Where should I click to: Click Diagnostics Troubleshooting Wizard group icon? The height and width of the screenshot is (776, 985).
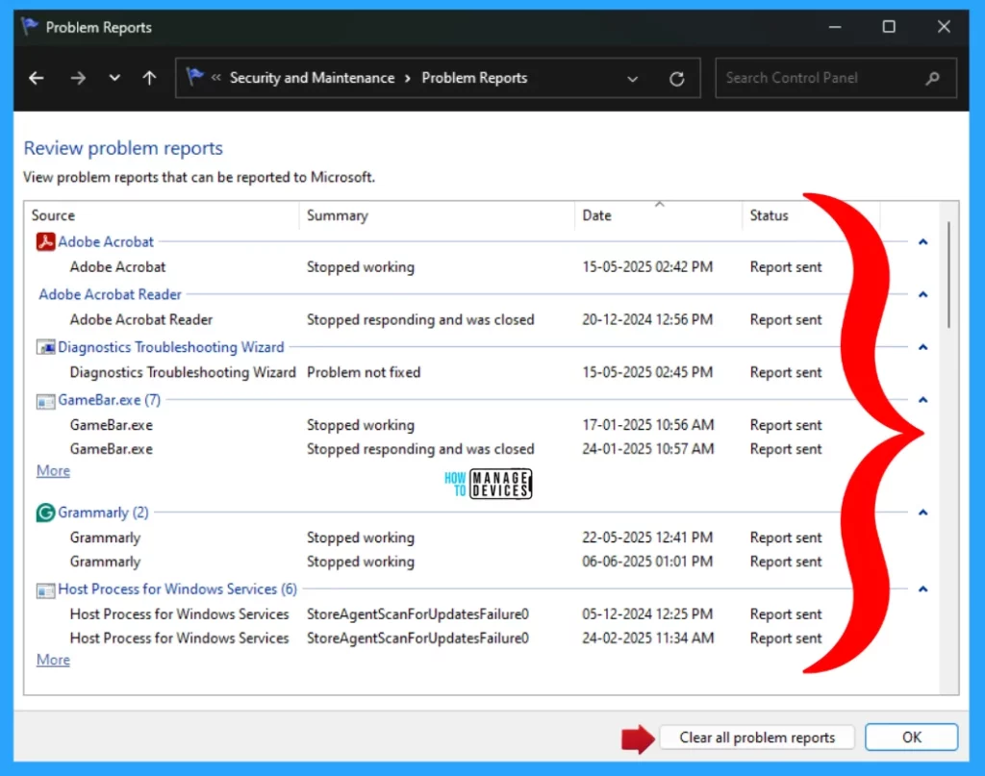coord(45,347)
